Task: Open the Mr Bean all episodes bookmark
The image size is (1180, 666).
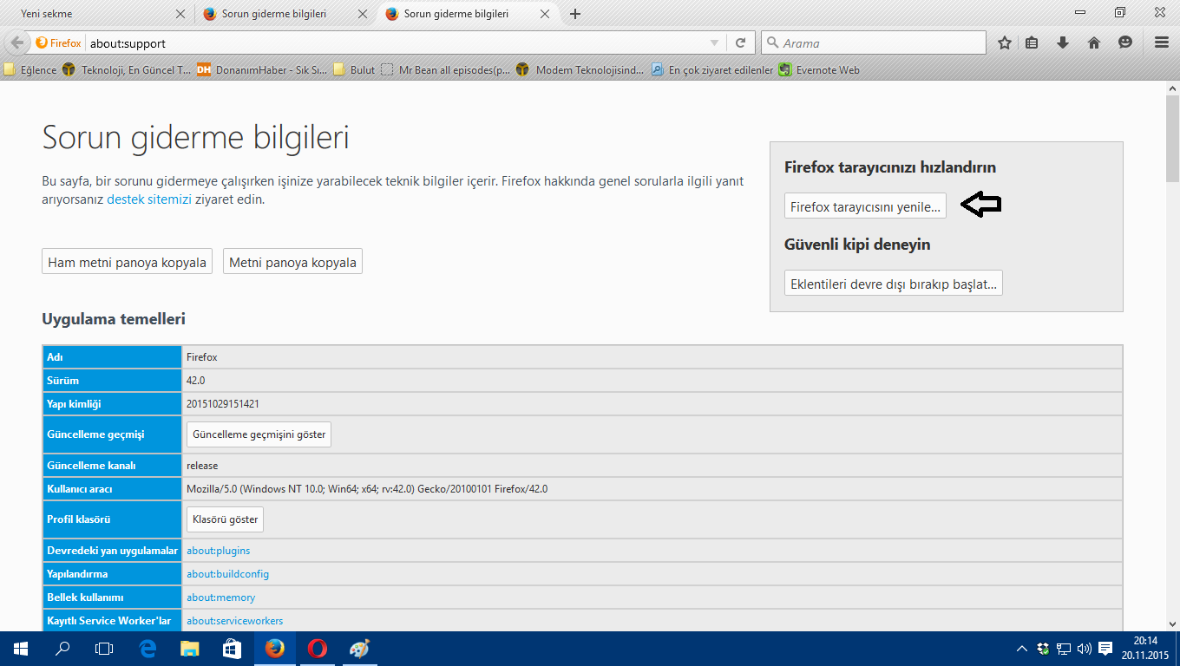Action: [x=446, y=70]
